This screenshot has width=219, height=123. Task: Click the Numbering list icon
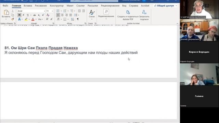pyautogui.click(x=65, y=11)
